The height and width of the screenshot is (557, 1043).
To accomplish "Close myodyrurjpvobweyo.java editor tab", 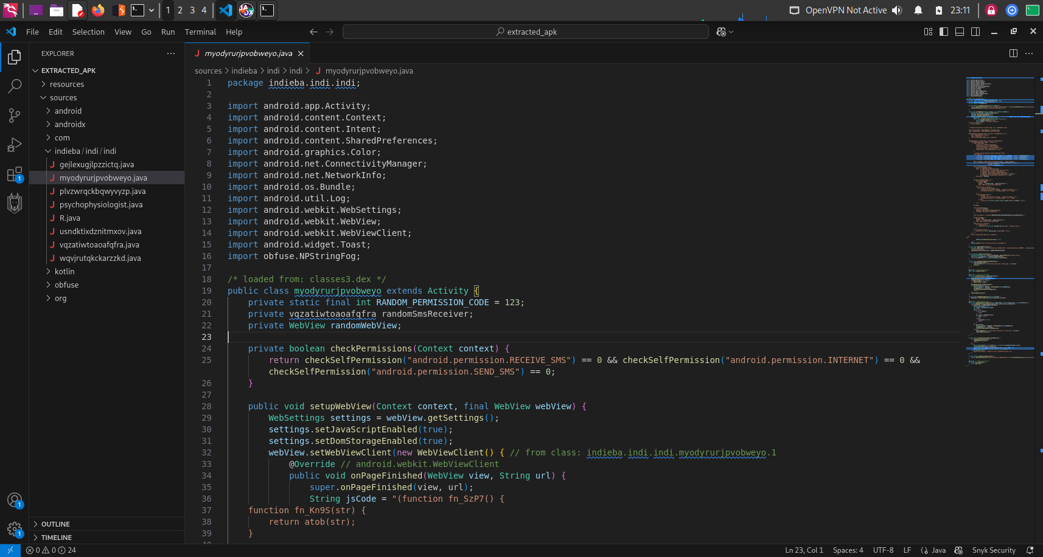I will 301,54.
